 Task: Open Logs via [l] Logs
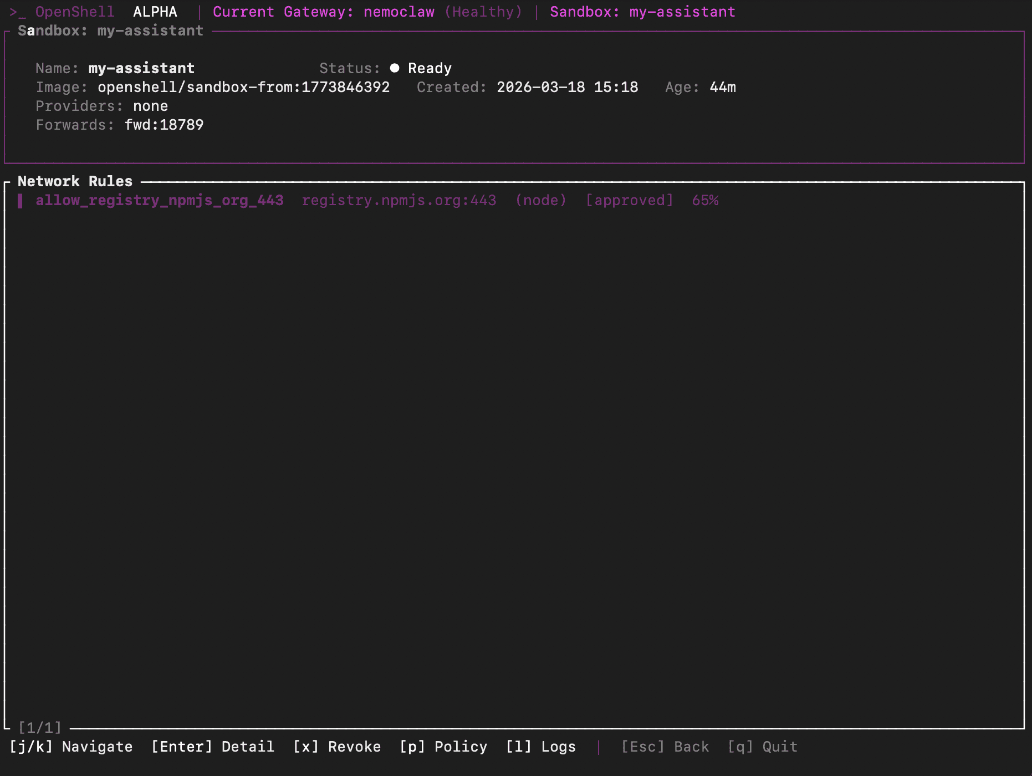(541, 747)
